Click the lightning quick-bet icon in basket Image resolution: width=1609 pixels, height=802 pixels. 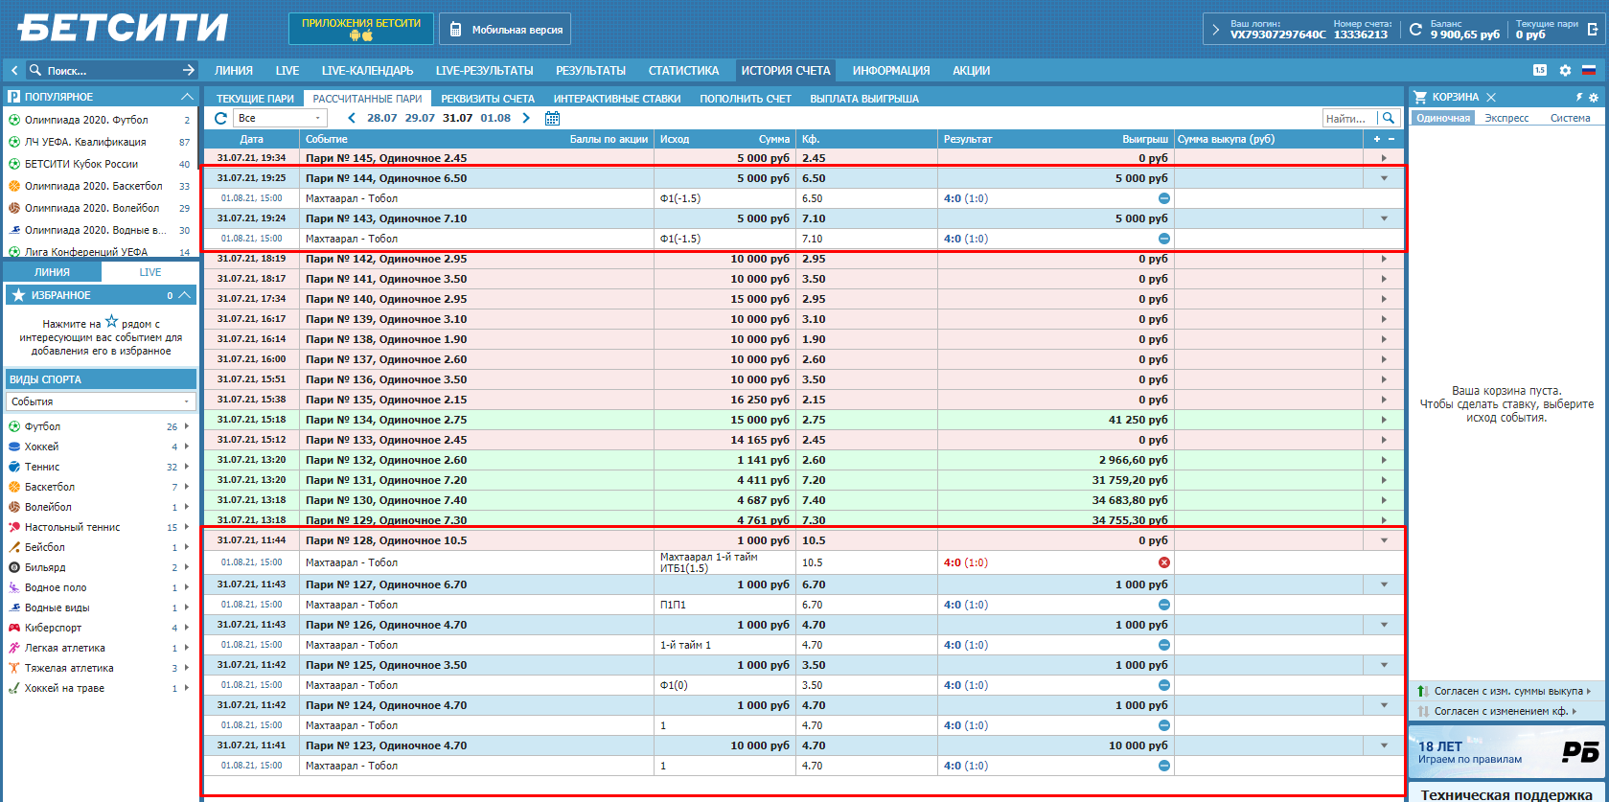coord(1579,98)
